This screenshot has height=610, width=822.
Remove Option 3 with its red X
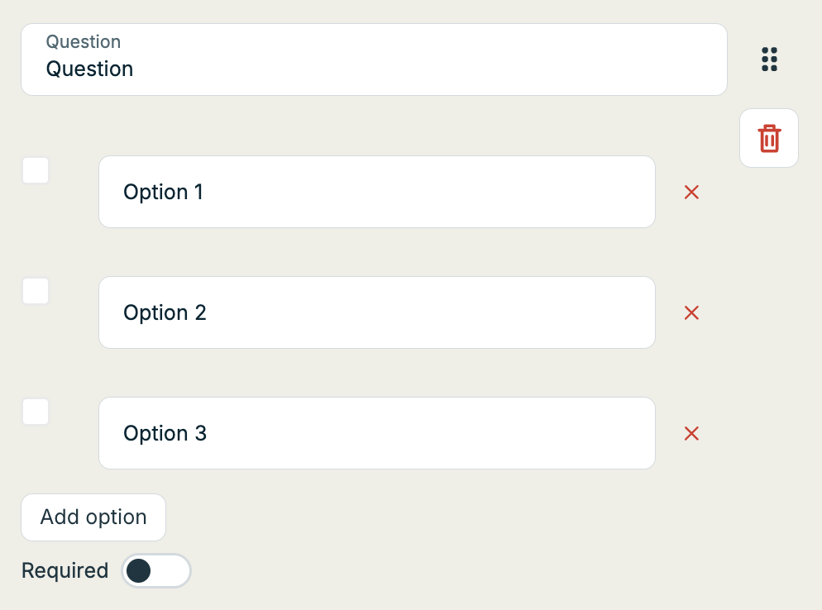[692, 434]
